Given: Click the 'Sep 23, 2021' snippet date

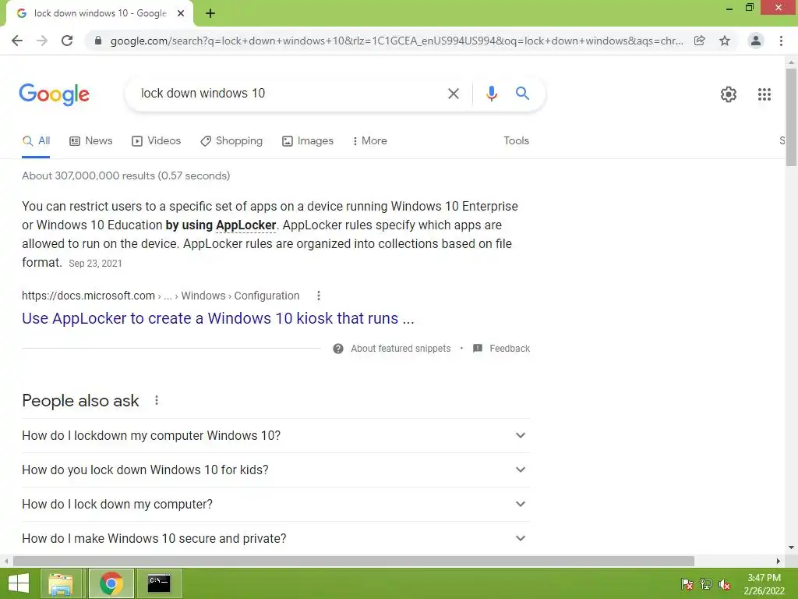Looking at the screenshot, I should [x=95, y=264].
